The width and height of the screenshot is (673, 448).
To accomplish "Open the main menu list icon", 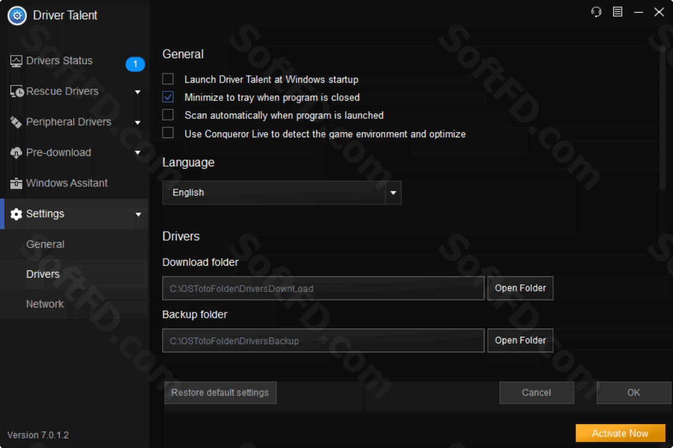I will coord(617,12).
